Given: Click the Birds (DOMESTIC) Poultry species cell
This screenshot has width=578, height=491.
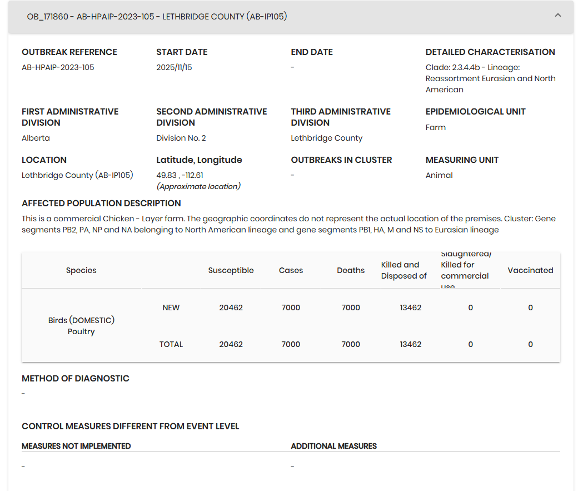Looking at the screenshot, I should 81,326.
